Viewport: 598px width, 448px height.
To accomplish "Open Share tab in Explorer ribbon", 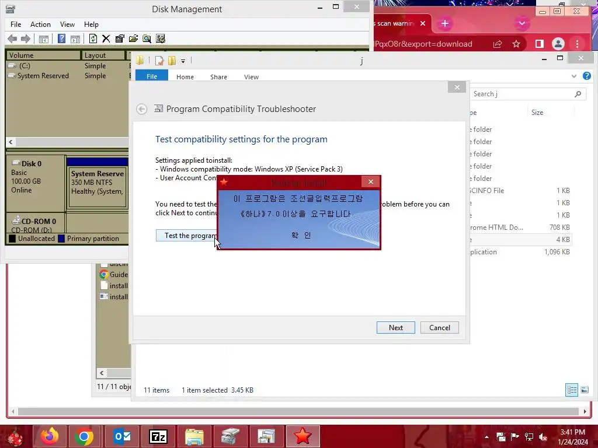I will (218, 76).
